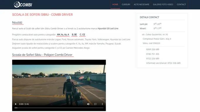Open video in fullscreen mode
200x112 pixels.
pos(95,104)
